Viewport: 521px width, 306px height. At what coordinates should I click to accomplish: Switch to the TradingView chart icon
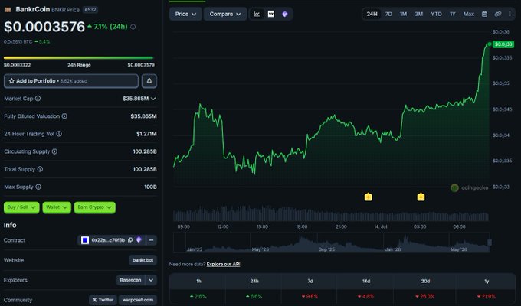(x=271, y=14)
